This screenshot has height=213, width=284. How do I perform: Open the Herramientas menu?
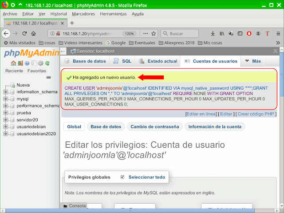(113, 14)
